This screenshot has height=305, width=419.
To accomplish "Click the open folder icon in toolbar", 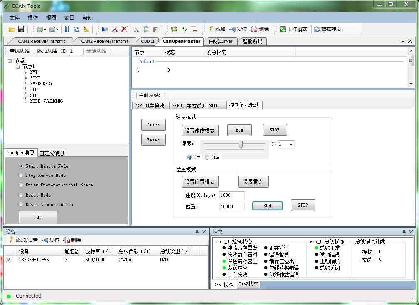I will pos(12,29).
